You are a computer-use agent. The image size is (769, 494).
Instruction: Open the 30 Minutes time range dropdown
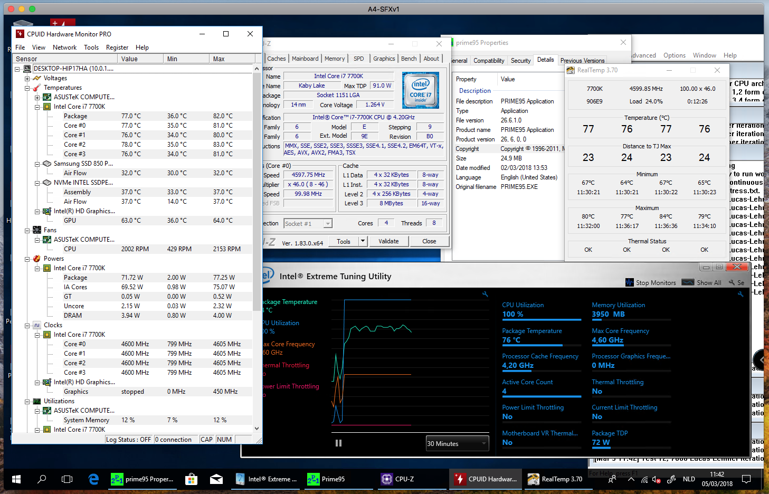pos(457,443)
